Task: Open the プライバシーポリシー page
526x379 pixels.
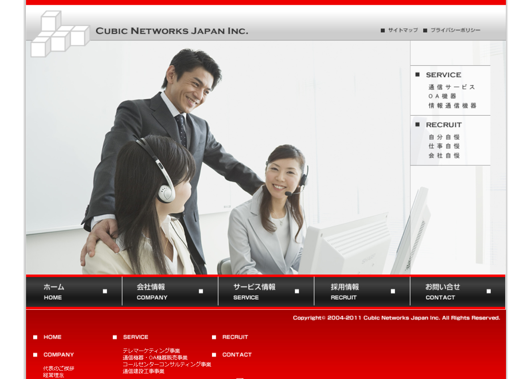Action: (455, 30)
